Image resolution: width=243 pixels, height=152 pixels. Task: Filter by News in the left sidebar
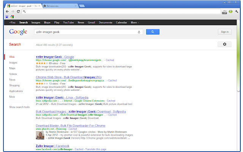point(12,80)
